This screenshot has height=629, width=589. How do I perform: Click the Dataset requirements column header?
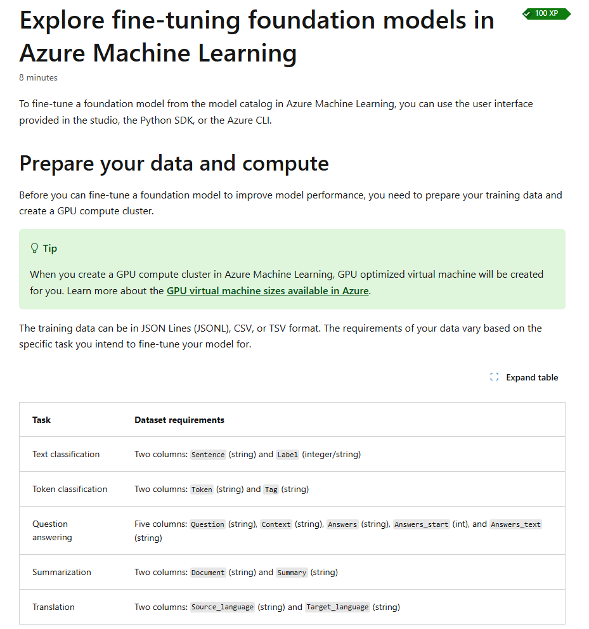point(179,420)
